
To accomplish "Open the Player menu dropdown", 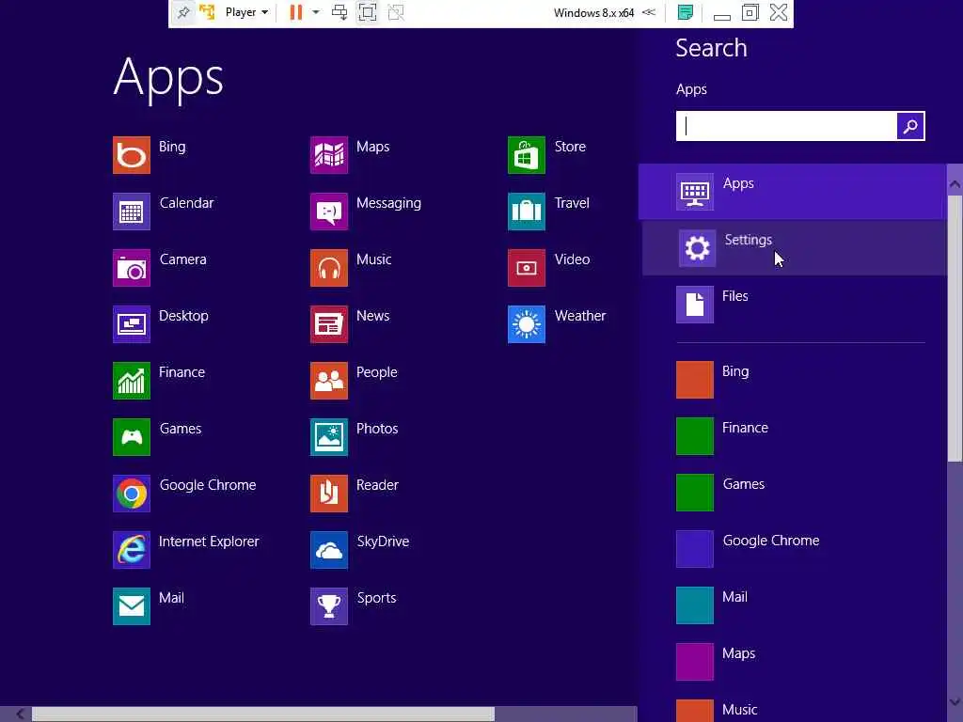I will coord(247,12).
